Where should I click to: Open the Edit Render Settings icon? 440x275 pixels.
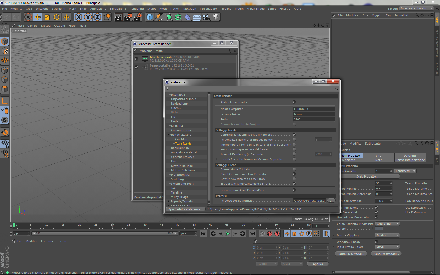click(137, 17)
